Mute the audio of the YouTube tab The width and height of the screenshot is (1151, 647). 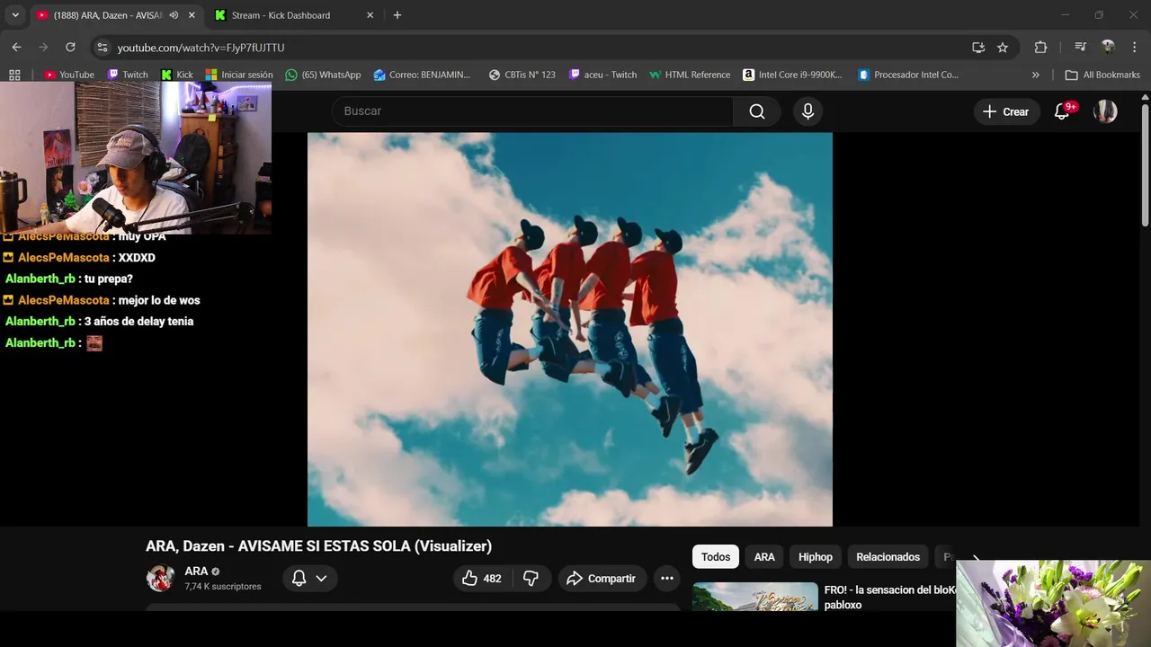(x=174, y=15)
